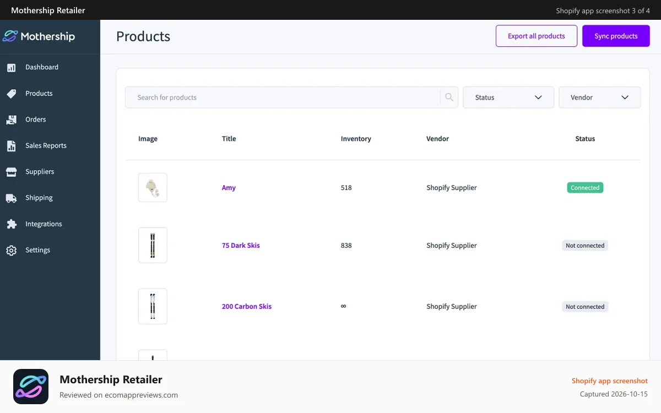Viewport: 661px width, 413px height.
Task: Click the Image column header
Action: coord(148,139)
